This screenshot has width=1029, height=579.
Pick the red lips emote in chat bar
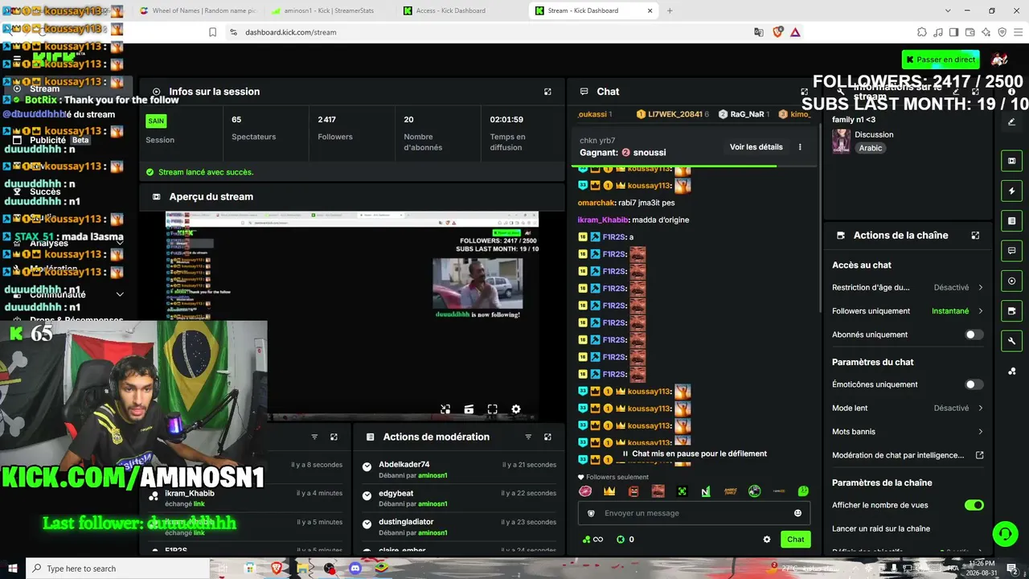(585, 491)
